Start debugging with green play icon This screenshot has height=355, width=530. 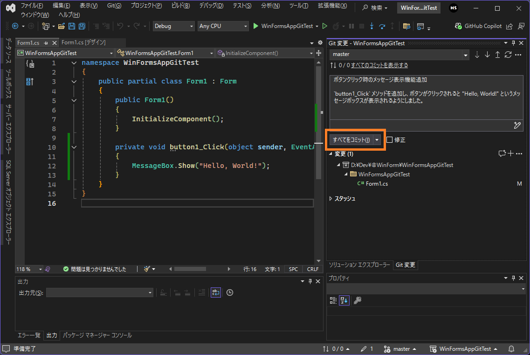coord(255,26)
